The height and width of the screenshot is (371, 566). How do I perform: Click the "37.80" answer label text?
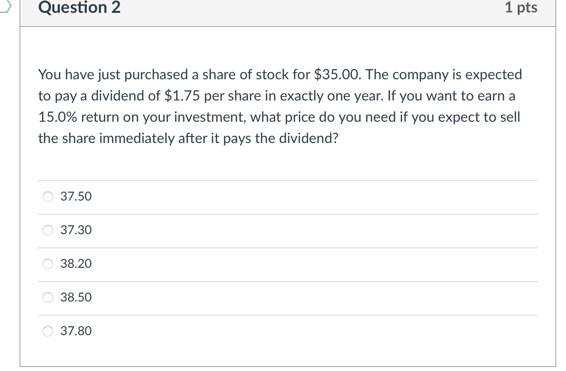[76, 331]
